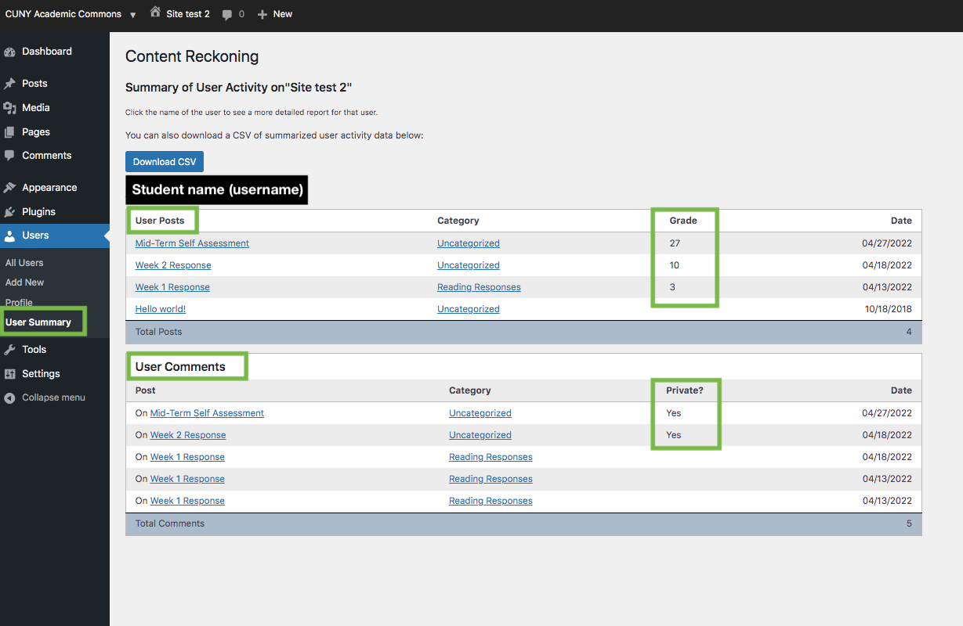This screenshot has height=626, width=963.
Task: Click Uncategorized for Mid-Term comment row
Action: [x=480, y=413]
